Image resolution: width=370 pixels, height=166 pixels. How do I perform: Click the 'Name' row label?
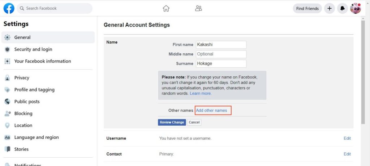112,42
